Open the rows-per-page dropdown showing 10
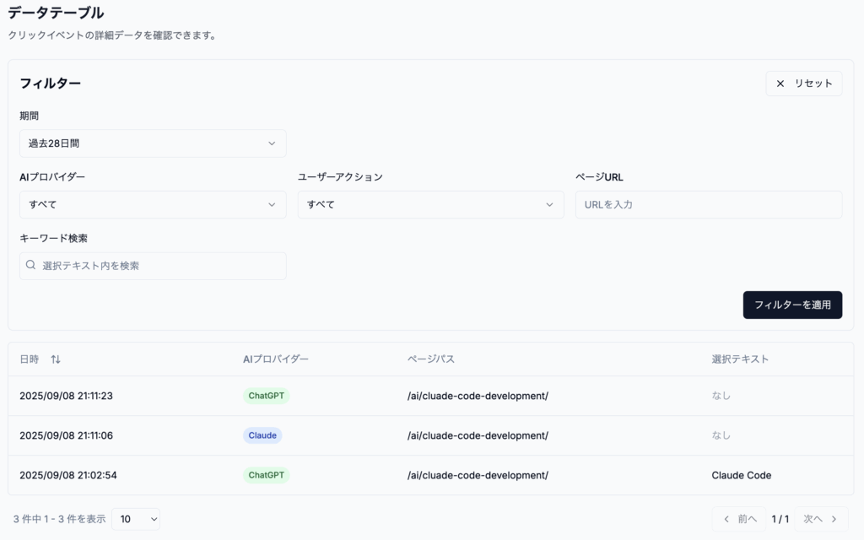Viewport: 864px width, 540px height. 136,519
